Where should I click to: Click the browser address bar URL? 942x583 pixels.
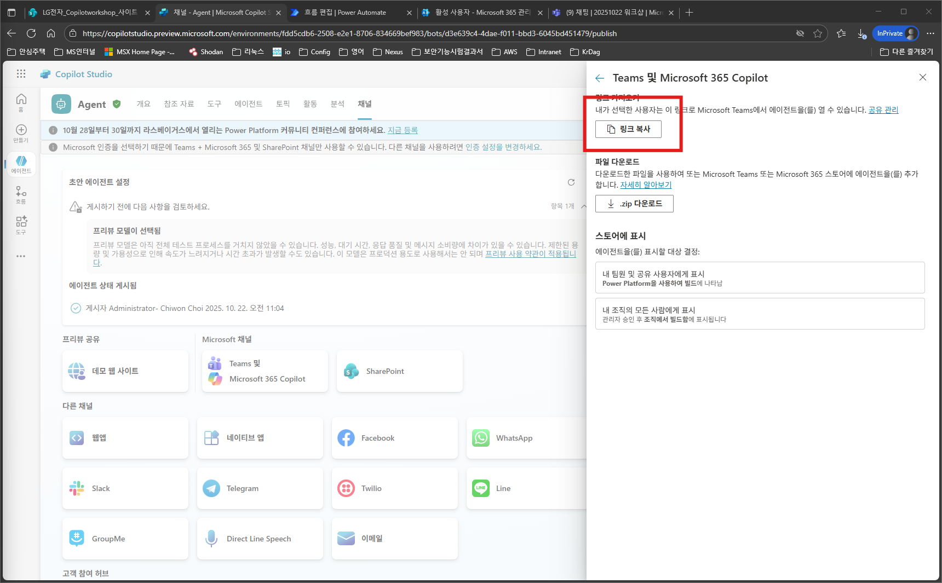(x=349, y=33)
